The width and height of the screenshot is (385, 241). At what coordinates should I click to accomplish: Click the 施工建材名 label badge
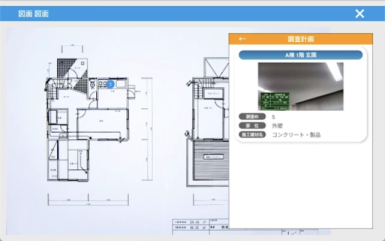[252, 135]
